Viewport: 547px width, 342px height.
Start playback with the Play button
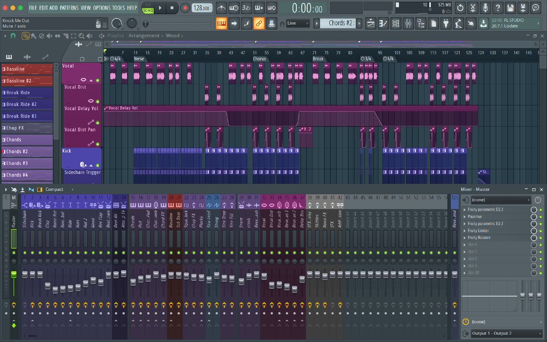coord(160,7)
